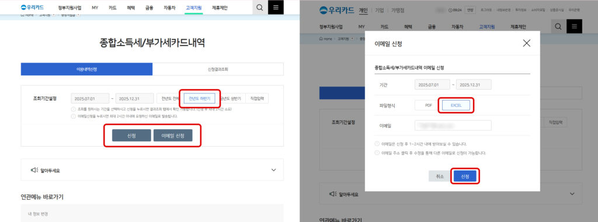Click the 조회기간설정 label on the left page

click(45, 98)
